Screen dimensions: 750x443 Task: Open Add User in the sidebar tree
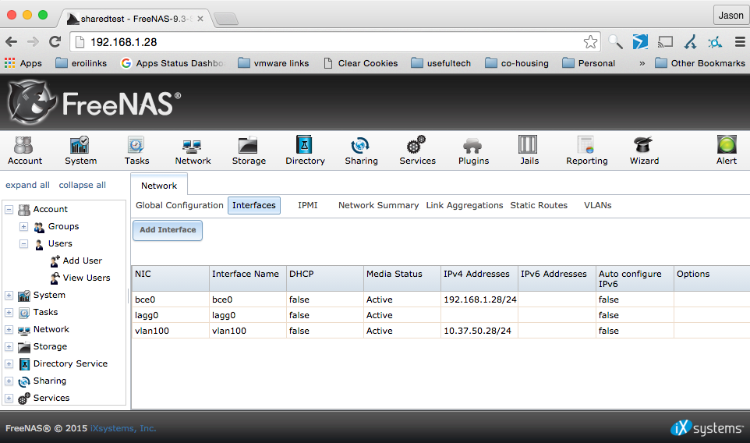click(76, 260)
